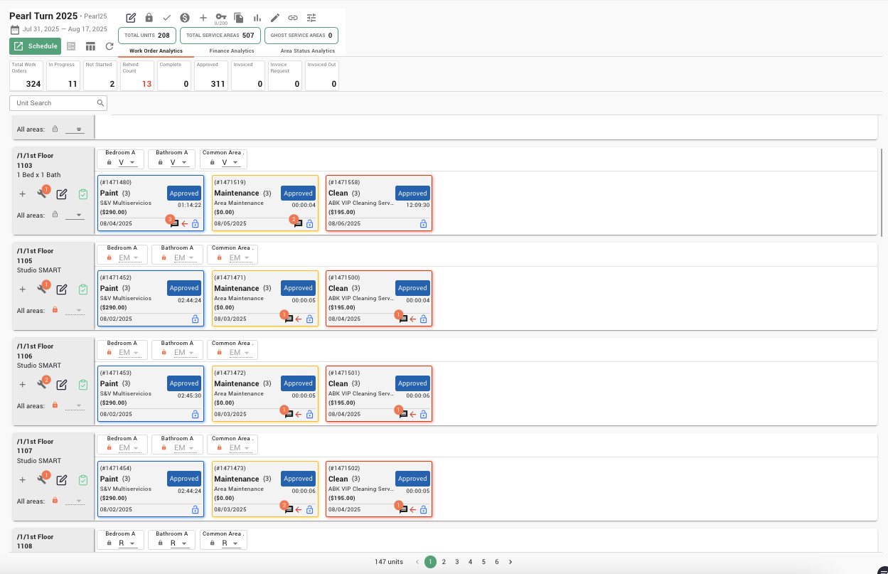Open comments on Maintenance work order #1471473
Viewport: 888px width, 574px height.
click(289, 509)
